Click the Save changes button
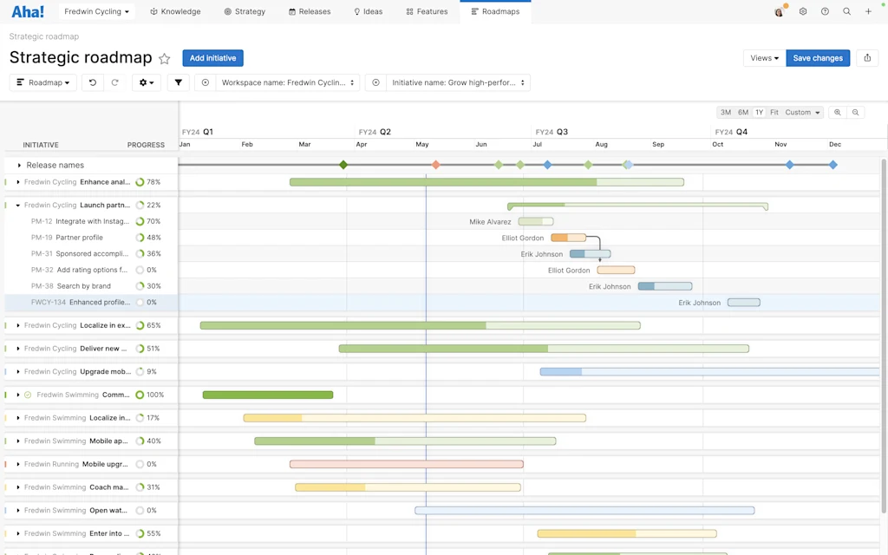 coord(818,58)
